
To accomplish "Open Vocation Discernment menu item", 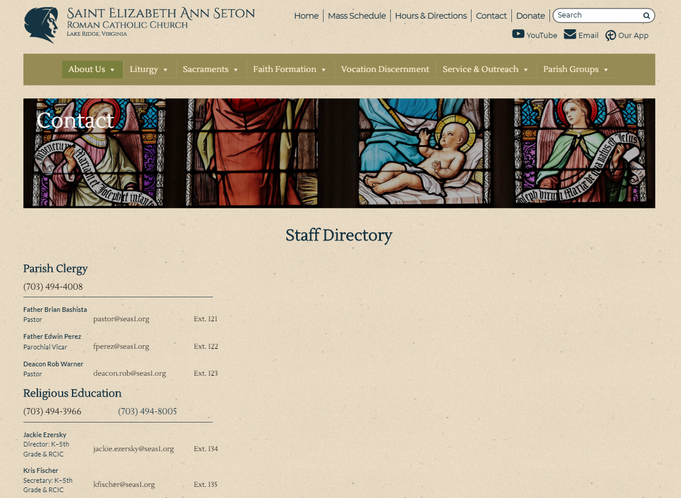I will click(385, 69).
